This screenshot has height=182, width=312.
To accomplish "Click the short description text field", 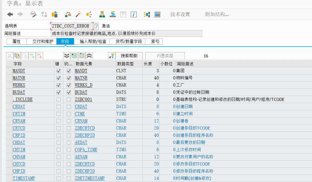I will click(127, 33).
